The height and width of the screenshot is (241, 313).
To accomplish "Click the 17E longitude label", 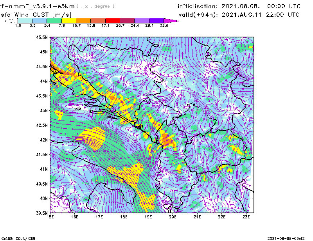I will click(x=99, y=217).
